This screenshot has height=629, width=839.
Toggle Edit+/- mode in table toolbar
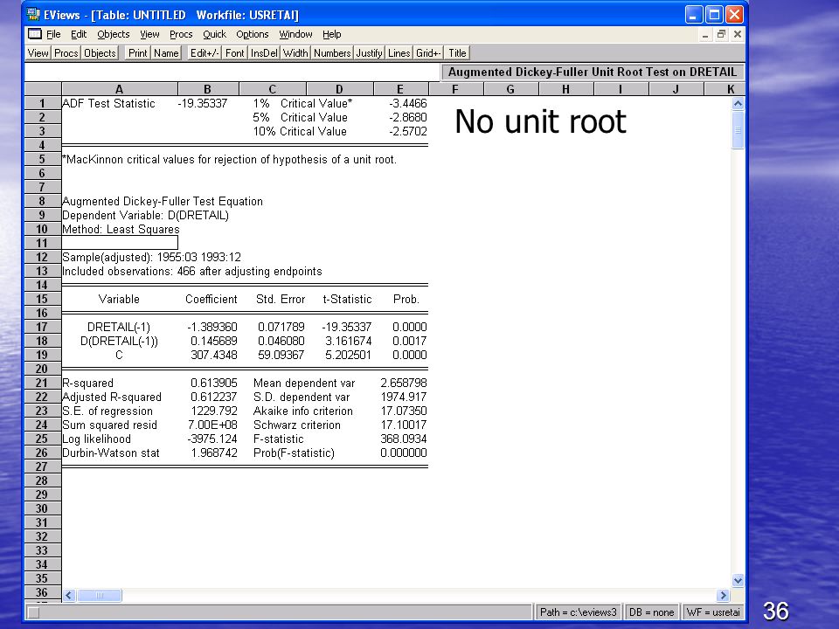[x=205, y=53]
